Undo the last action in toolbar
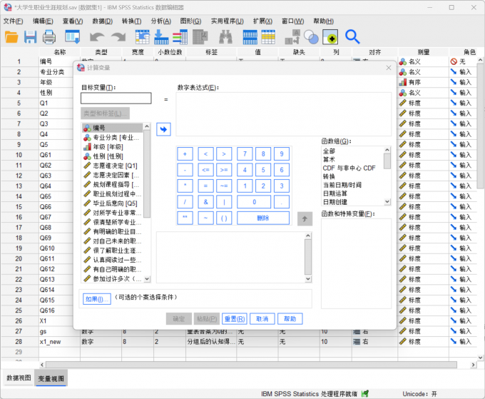This screenshot has height=399, width=485. 97,37
